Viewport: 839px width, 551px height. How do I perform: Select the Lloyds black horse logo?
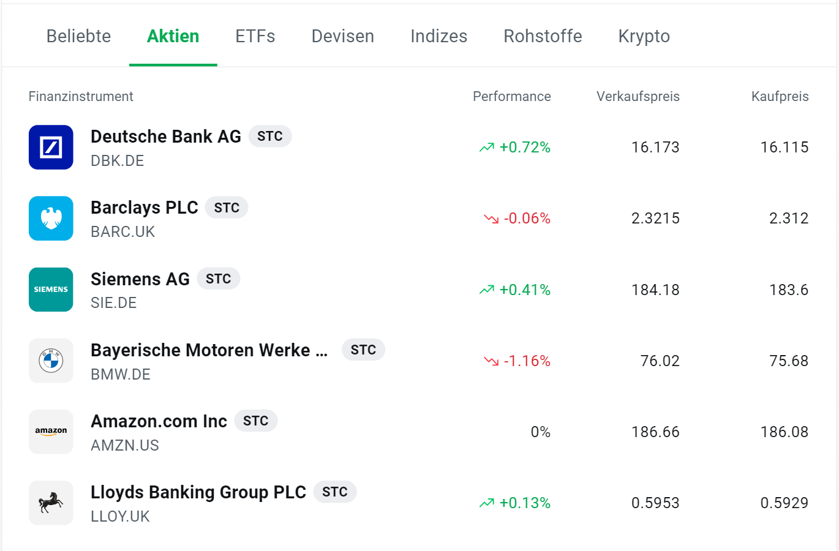[51, 503]
